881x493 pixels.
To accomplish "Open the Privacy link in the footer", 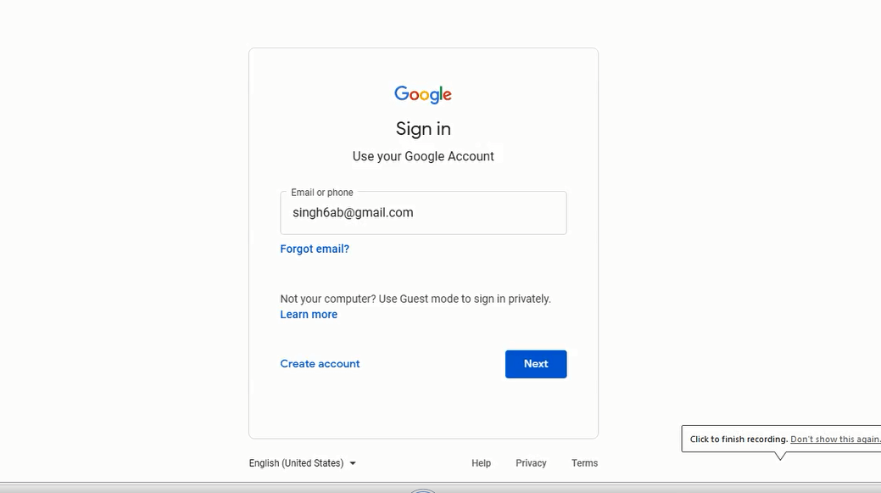I will click(530, 462).
